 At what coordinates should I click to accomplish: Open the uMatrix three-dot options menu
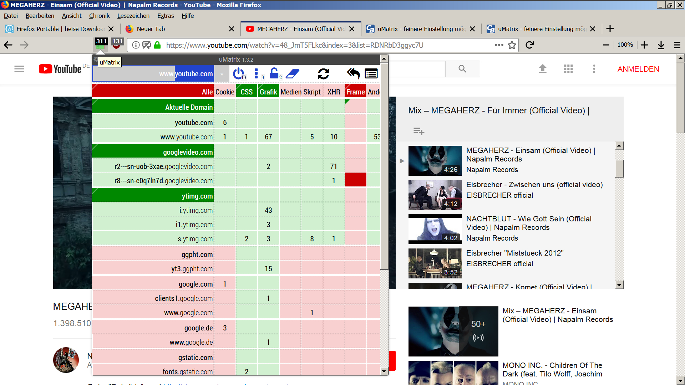(256, 74)
